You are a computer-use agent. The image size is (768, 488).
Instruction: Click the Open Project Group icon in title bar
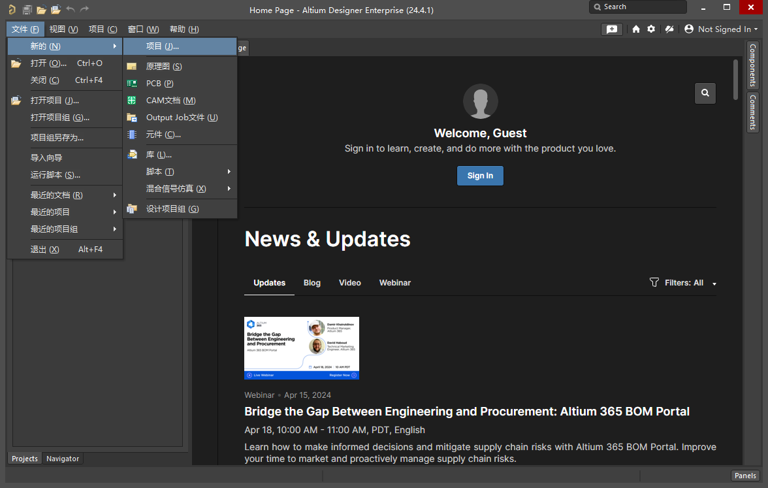point(56,10)
